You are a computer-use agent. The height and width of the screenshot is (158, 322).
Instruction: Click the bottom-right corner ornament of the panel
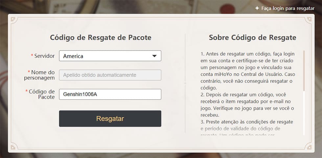(309, 147)
